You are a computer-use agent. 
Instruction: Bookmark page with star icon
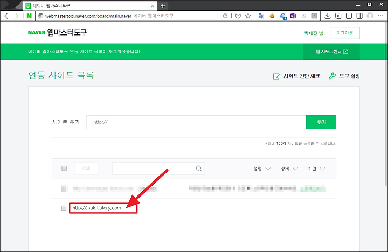pos(248,16)
